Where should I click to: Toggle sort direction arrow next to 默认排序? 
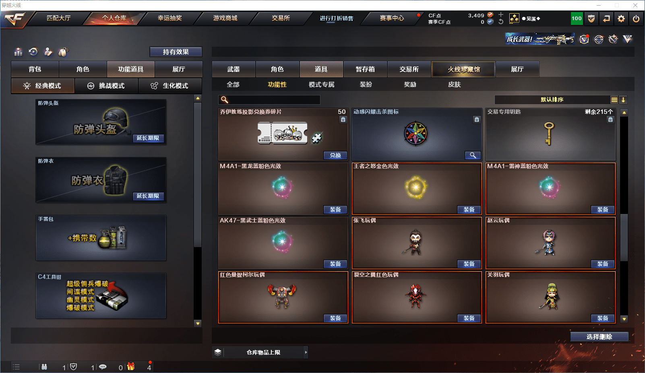click(623, 100)
